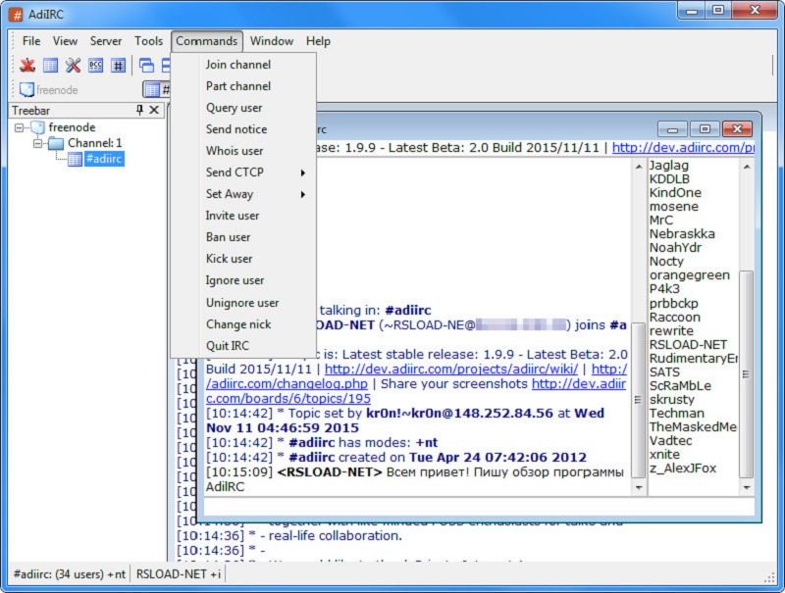Close the Treebar panel
785x593 pixels.
point(154,110)
